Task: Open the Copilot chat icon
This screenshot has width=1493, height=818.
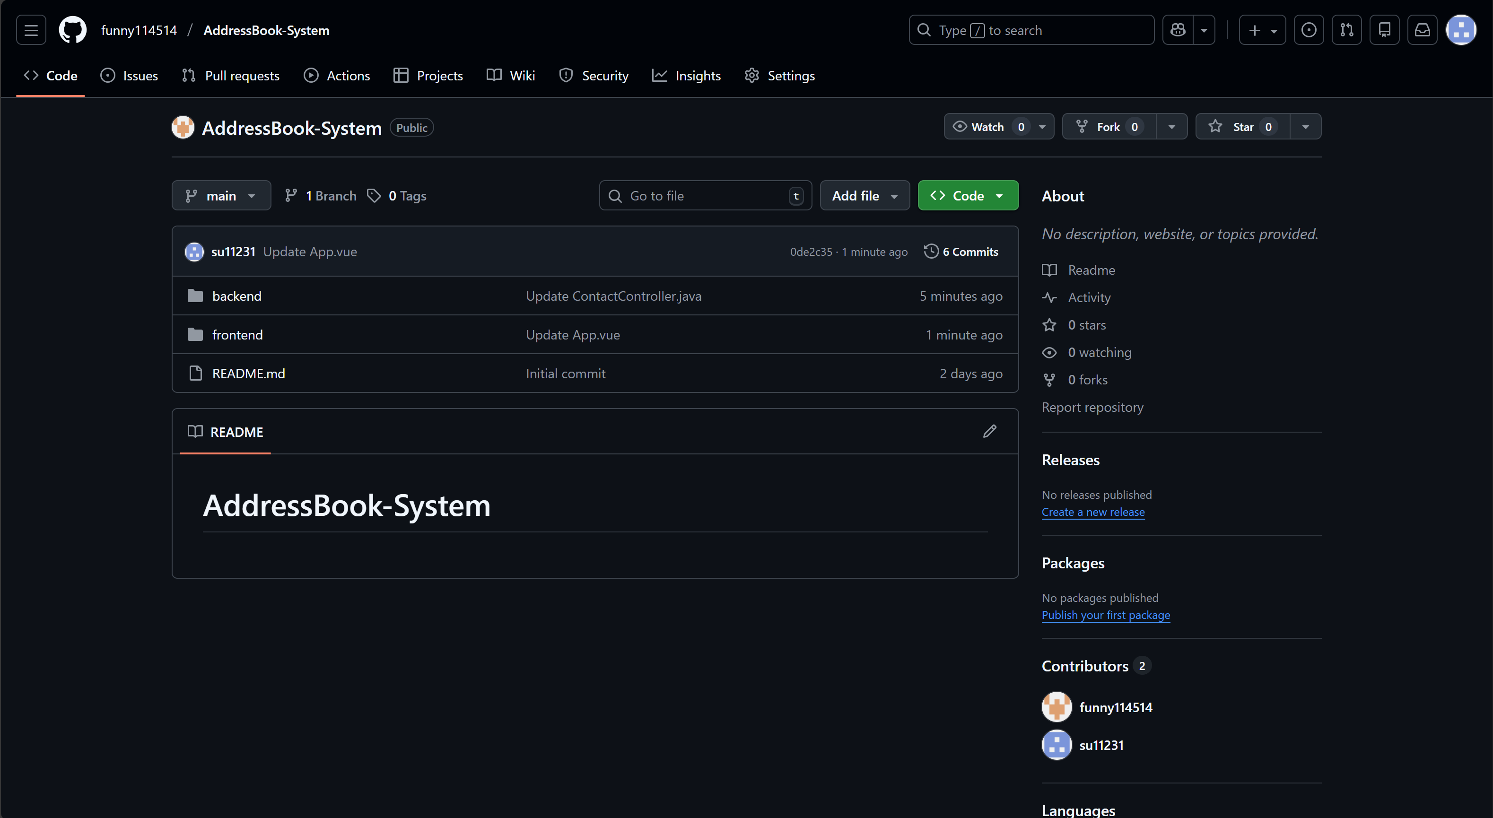Action: point(1178,30)
